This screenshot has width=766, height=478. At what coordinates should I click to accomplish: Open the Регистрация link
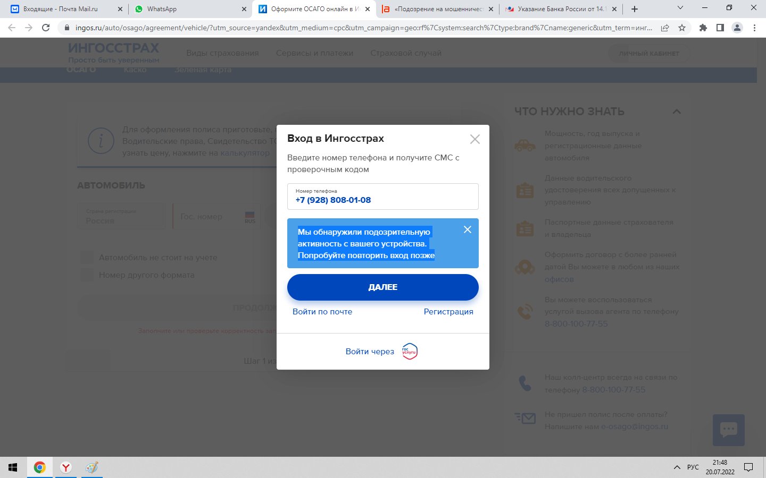[x=448, y=312]
